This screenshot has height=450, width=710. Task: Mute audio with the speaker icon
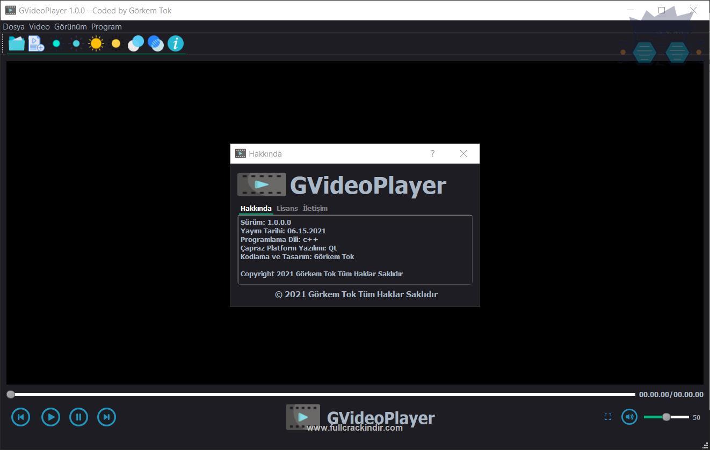[629, 417]
